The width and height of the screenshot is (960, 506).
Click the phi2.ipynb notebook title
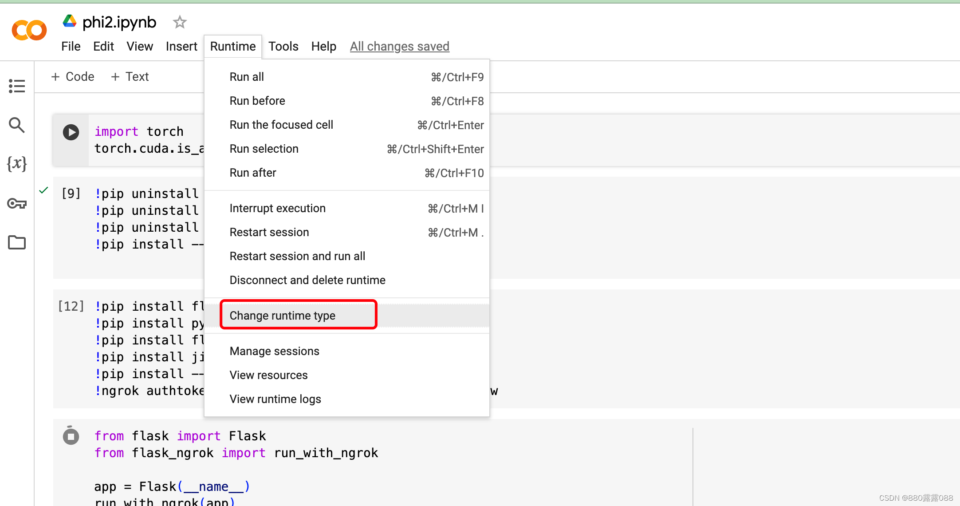(119, 22)
